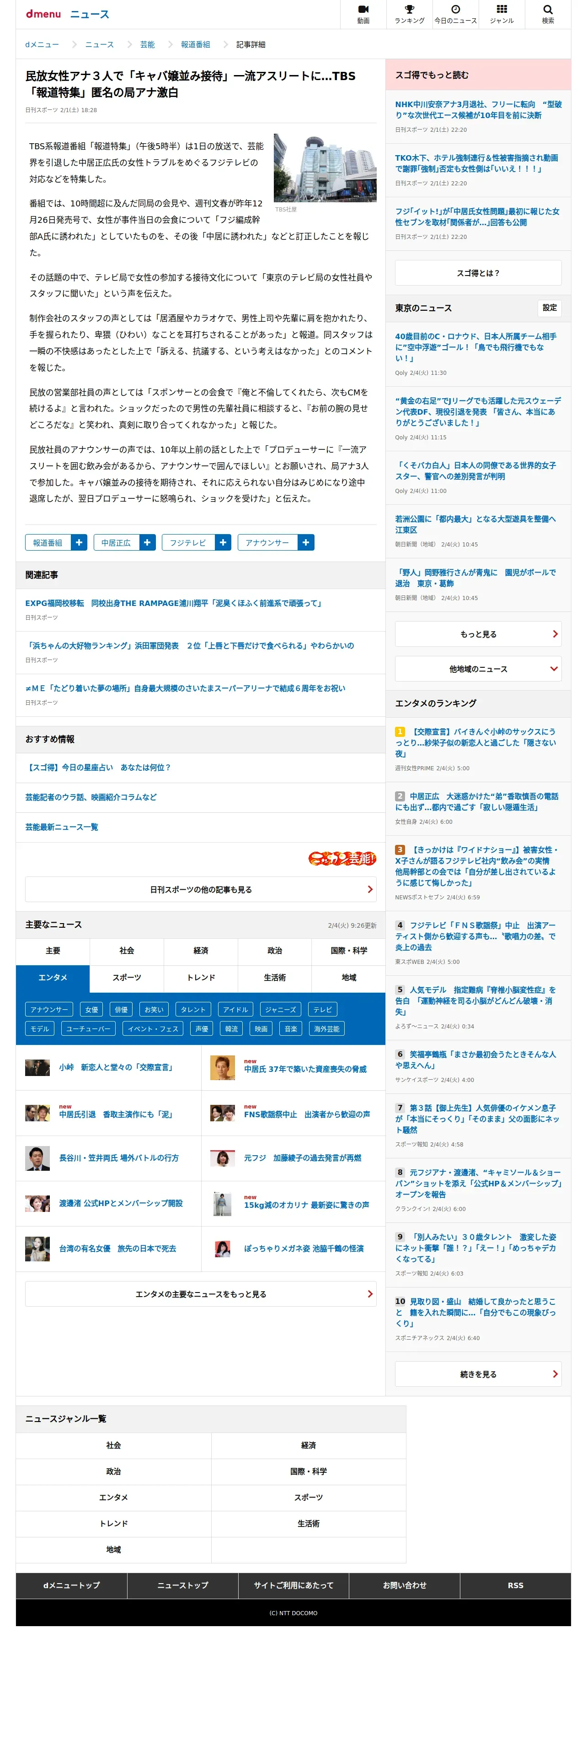Click the ニッカン芸能 logo banner
Screen dimensions: 587x1763
pos(342,858)
